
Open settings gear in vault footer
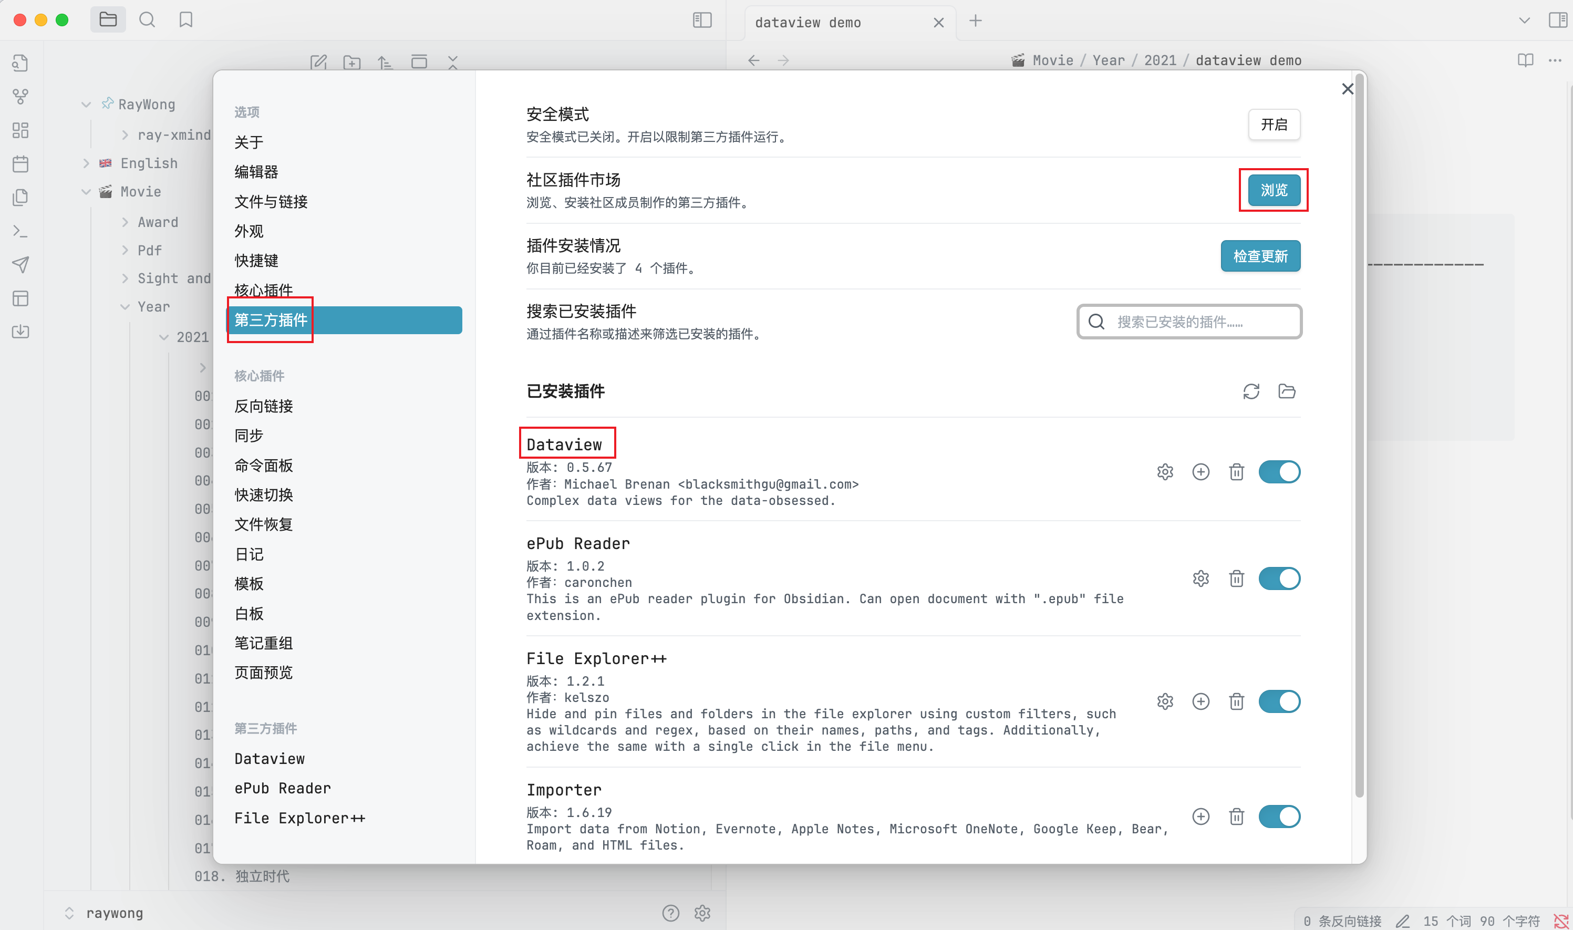pos(702,913)
